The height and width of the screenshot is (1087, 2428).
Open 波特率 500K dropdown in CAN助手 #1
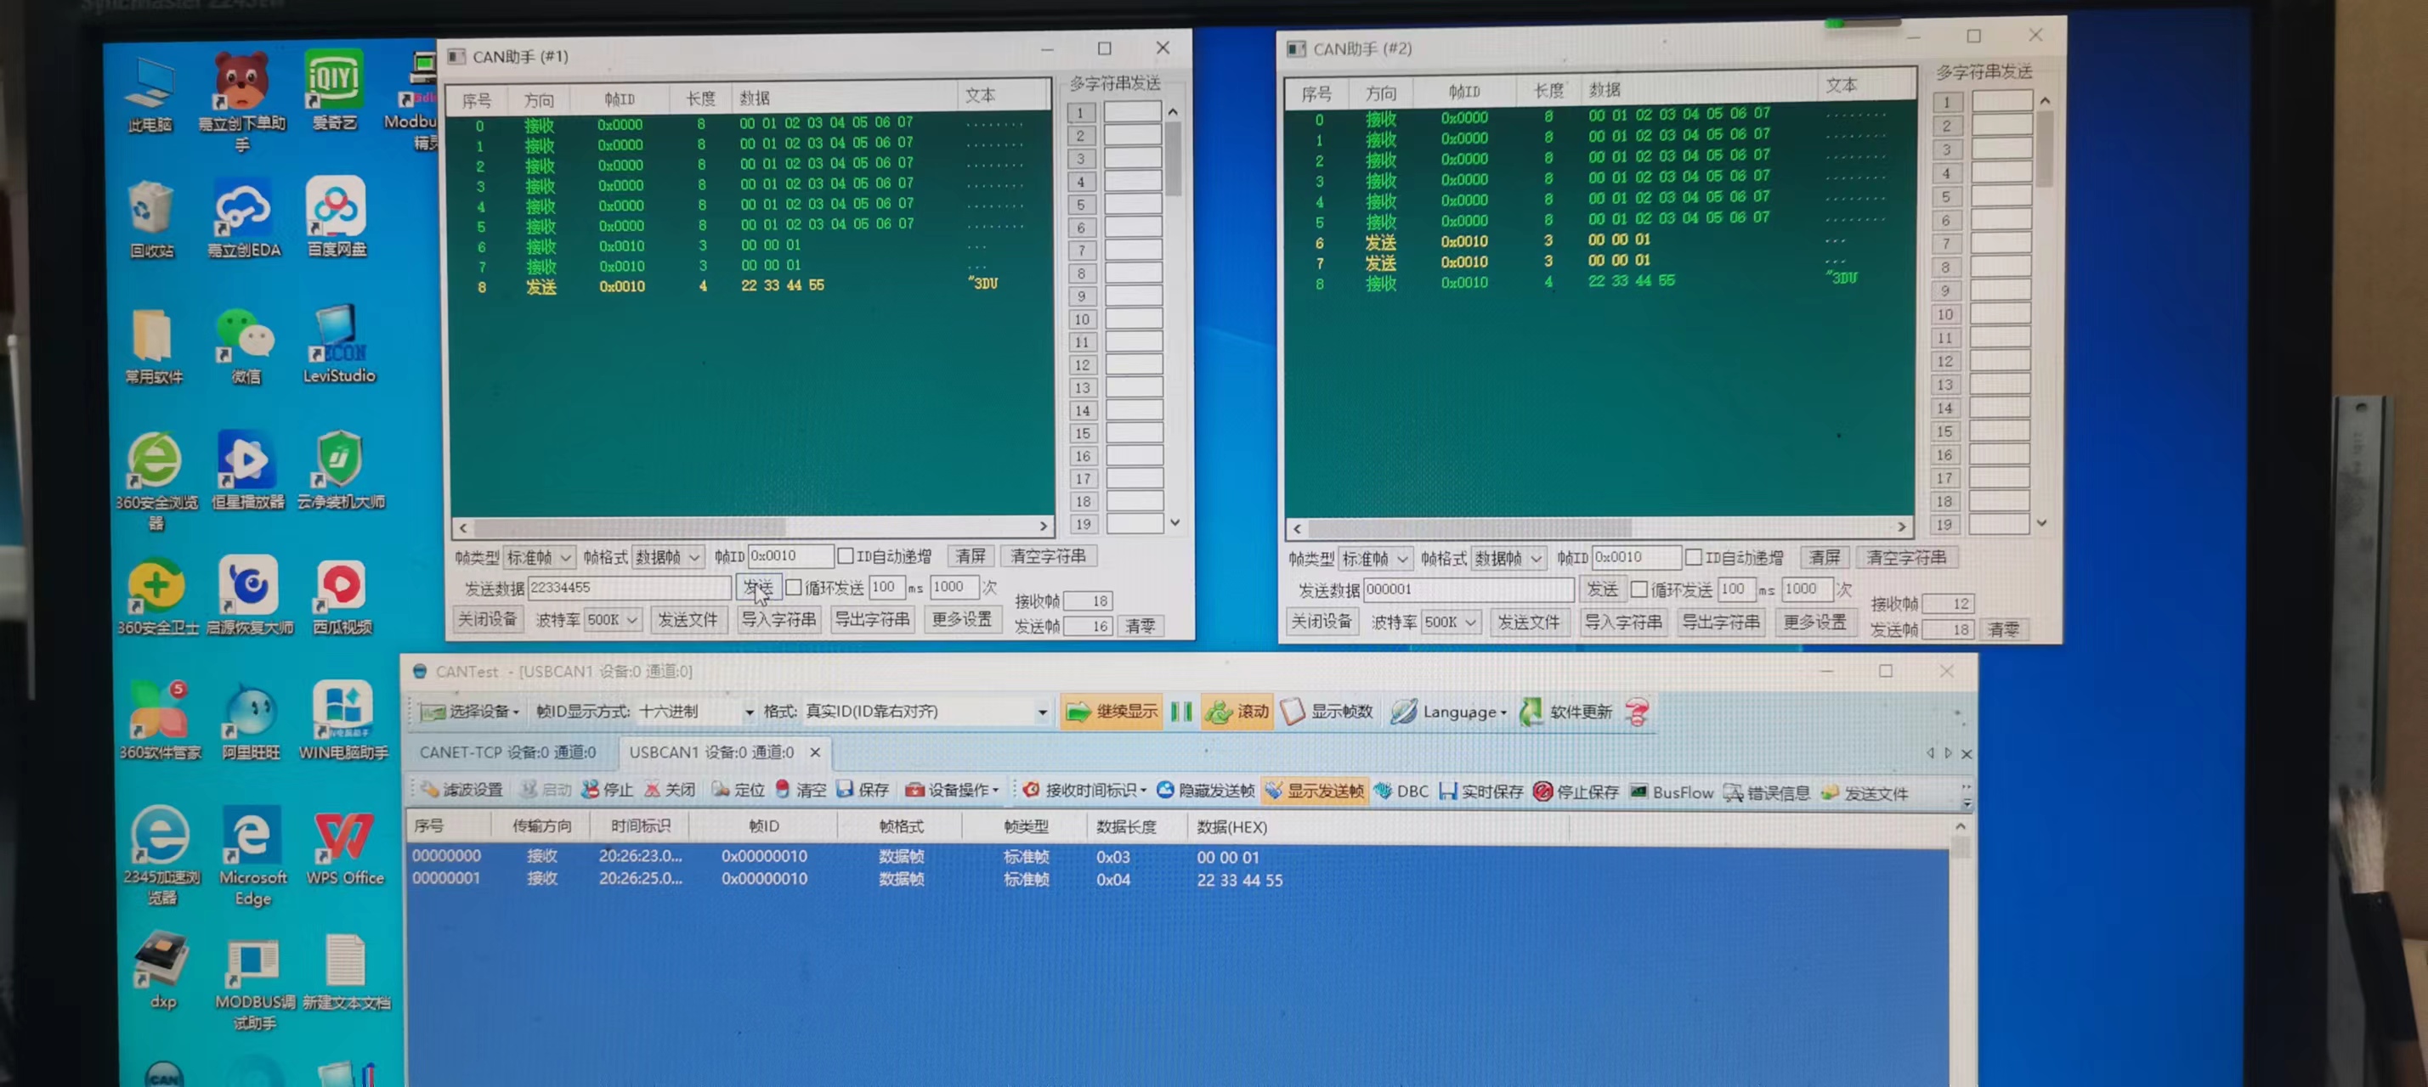click(612, 619)
